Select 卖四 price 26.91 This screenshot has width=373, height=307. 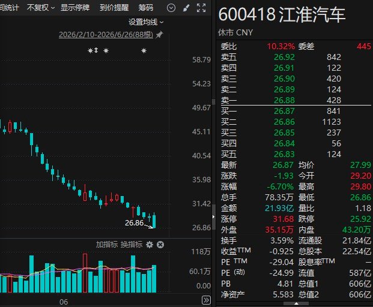point(284,68)
